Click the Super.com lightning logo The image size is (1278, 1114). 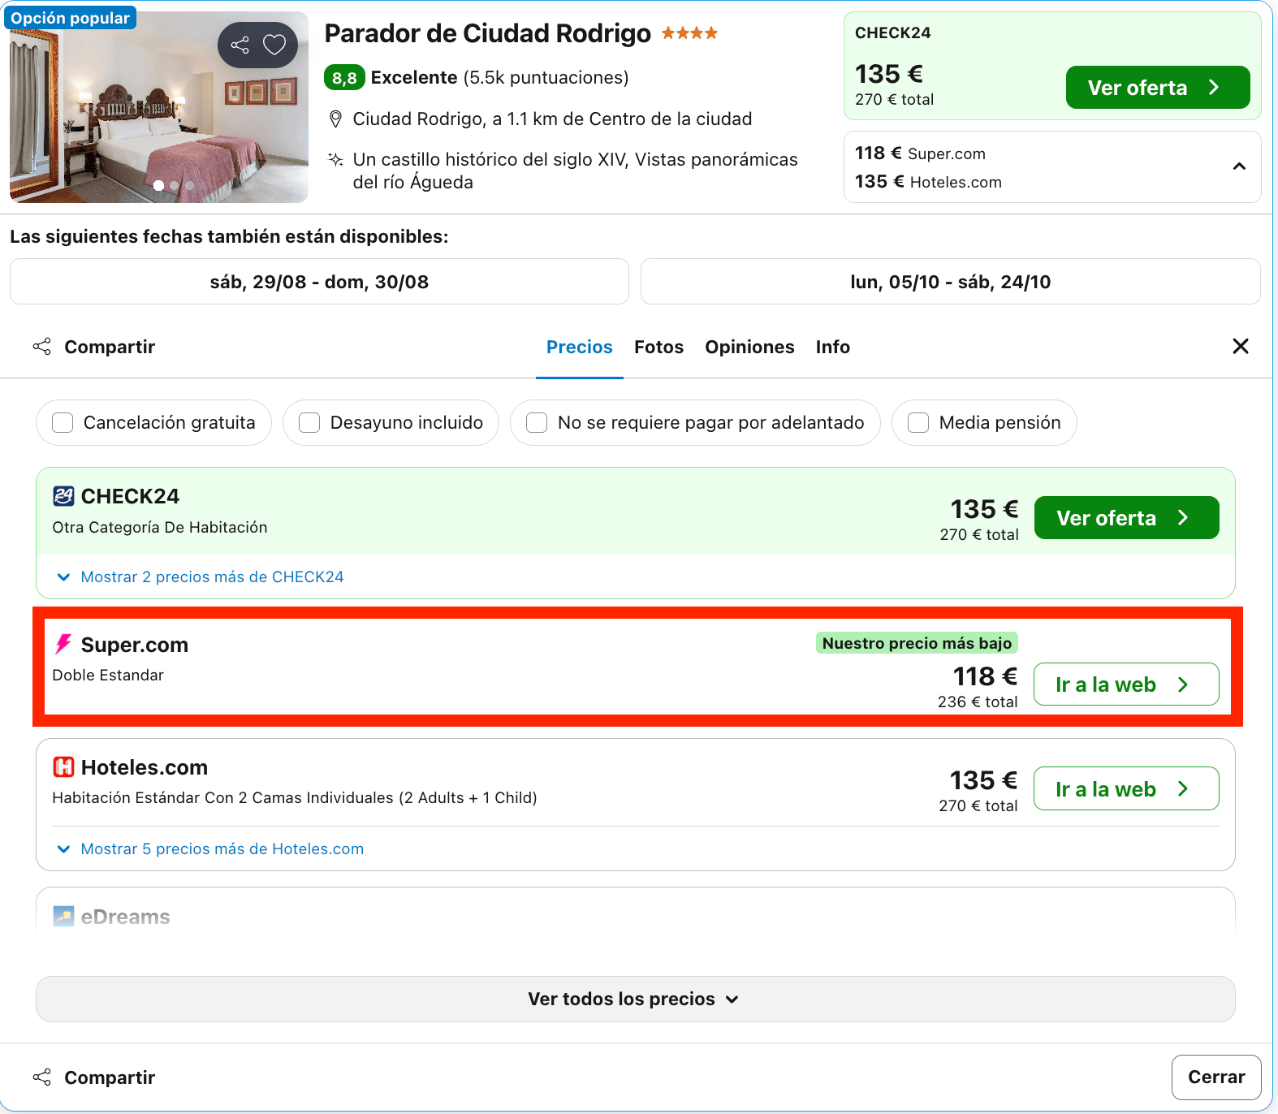(x=63, y=645)
